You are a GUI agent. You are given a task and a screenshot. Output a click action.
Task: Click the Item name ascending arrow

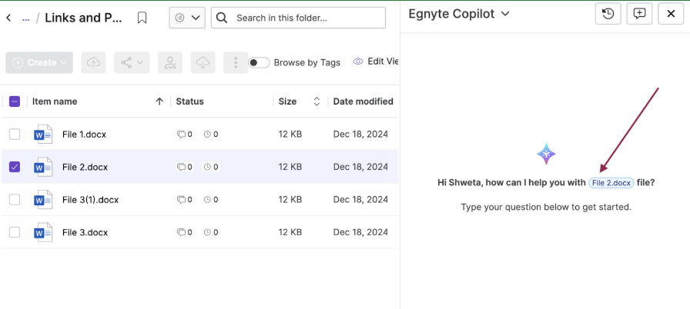point(159,101)
